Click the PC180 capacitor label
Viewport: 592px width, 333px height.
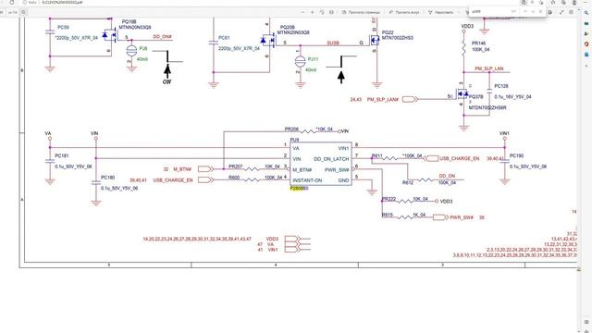point(107,177)
